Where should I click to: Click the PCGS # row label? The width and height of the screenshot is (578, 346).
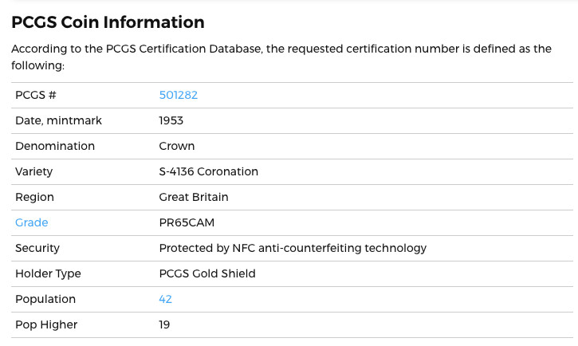coord(36,95)
